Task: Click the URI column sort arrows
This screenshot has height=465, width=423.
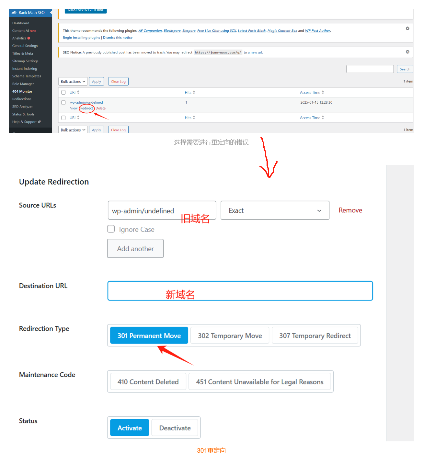Action: [78, 92]
